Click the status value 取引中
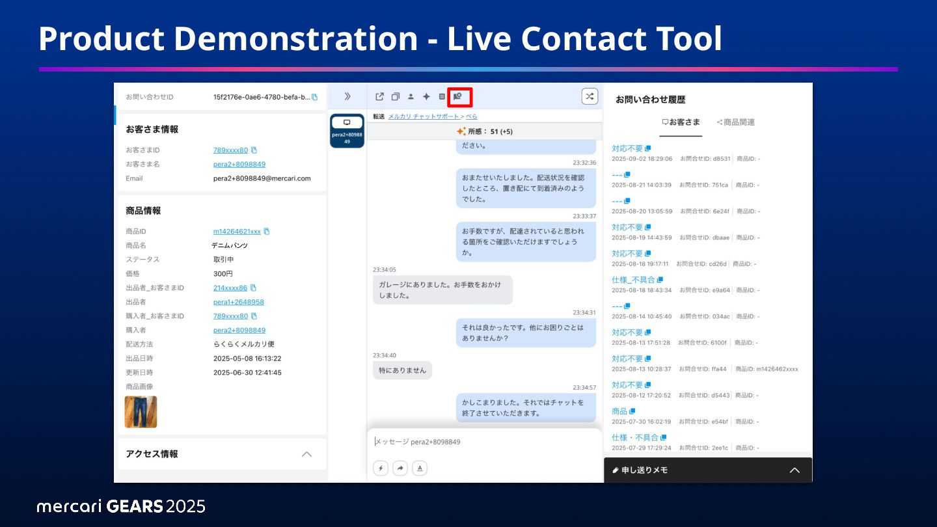 224,260
